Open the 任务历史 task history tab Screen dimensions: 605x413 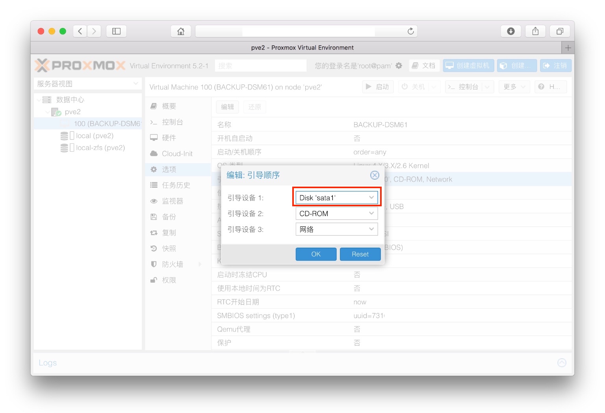tap(178, 185)
